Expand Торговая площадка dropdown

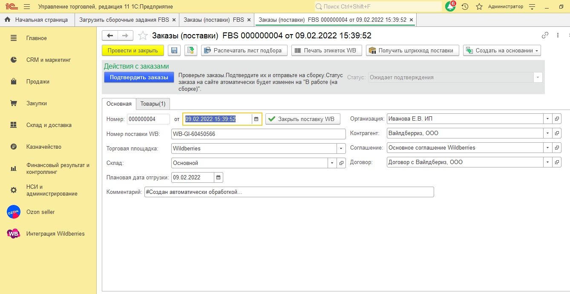(x=341, y=149)
